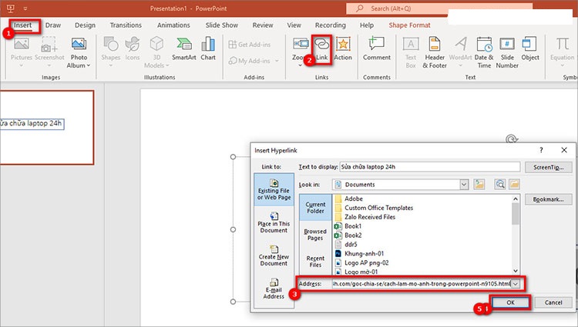Click the Cancel button
Screen dimensions: 578x327
[553, 302]
